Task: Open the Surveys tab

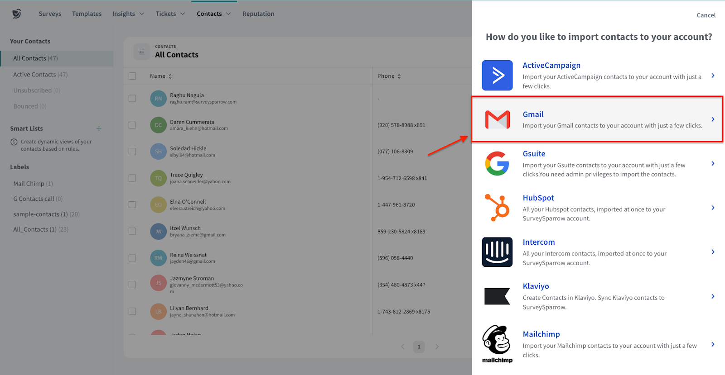Action: 50,14
